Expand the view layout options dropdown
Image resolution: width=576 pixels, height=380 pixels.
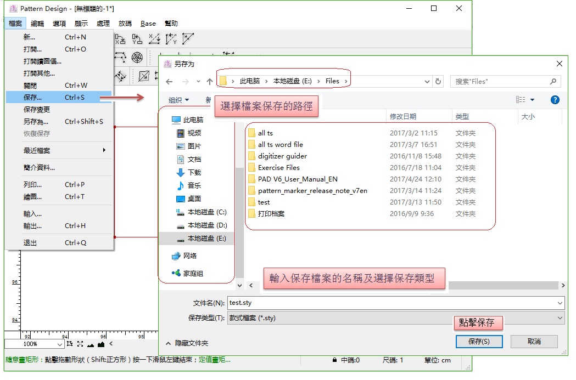coord(532,100)
